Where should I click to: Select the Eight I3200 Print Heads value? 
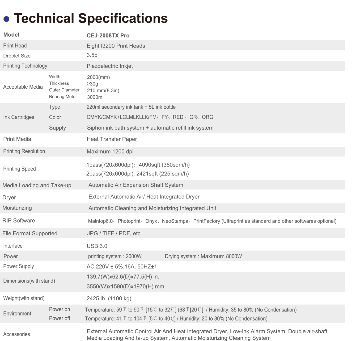116,46
